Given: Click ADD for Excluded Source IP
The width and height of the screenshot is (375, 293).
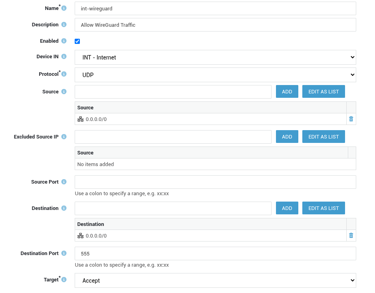Looking at the screenshot, I should 287,137.
